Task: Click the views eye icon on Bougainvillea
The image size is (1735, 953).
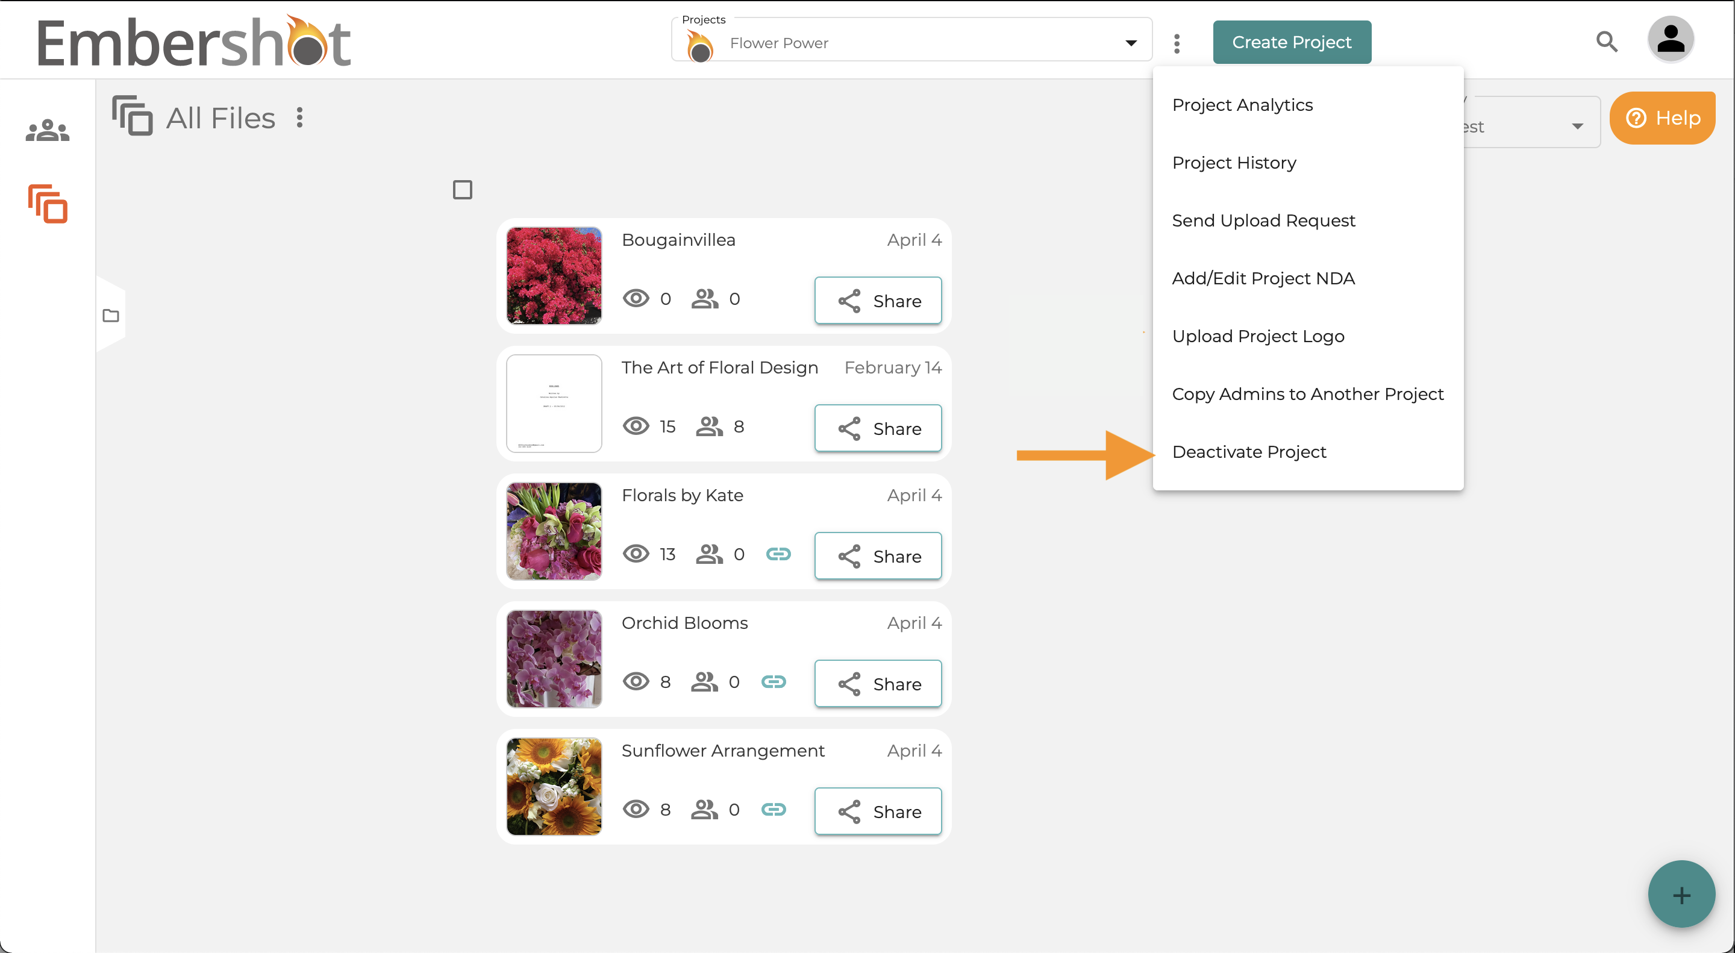Action: click(636, 298)
